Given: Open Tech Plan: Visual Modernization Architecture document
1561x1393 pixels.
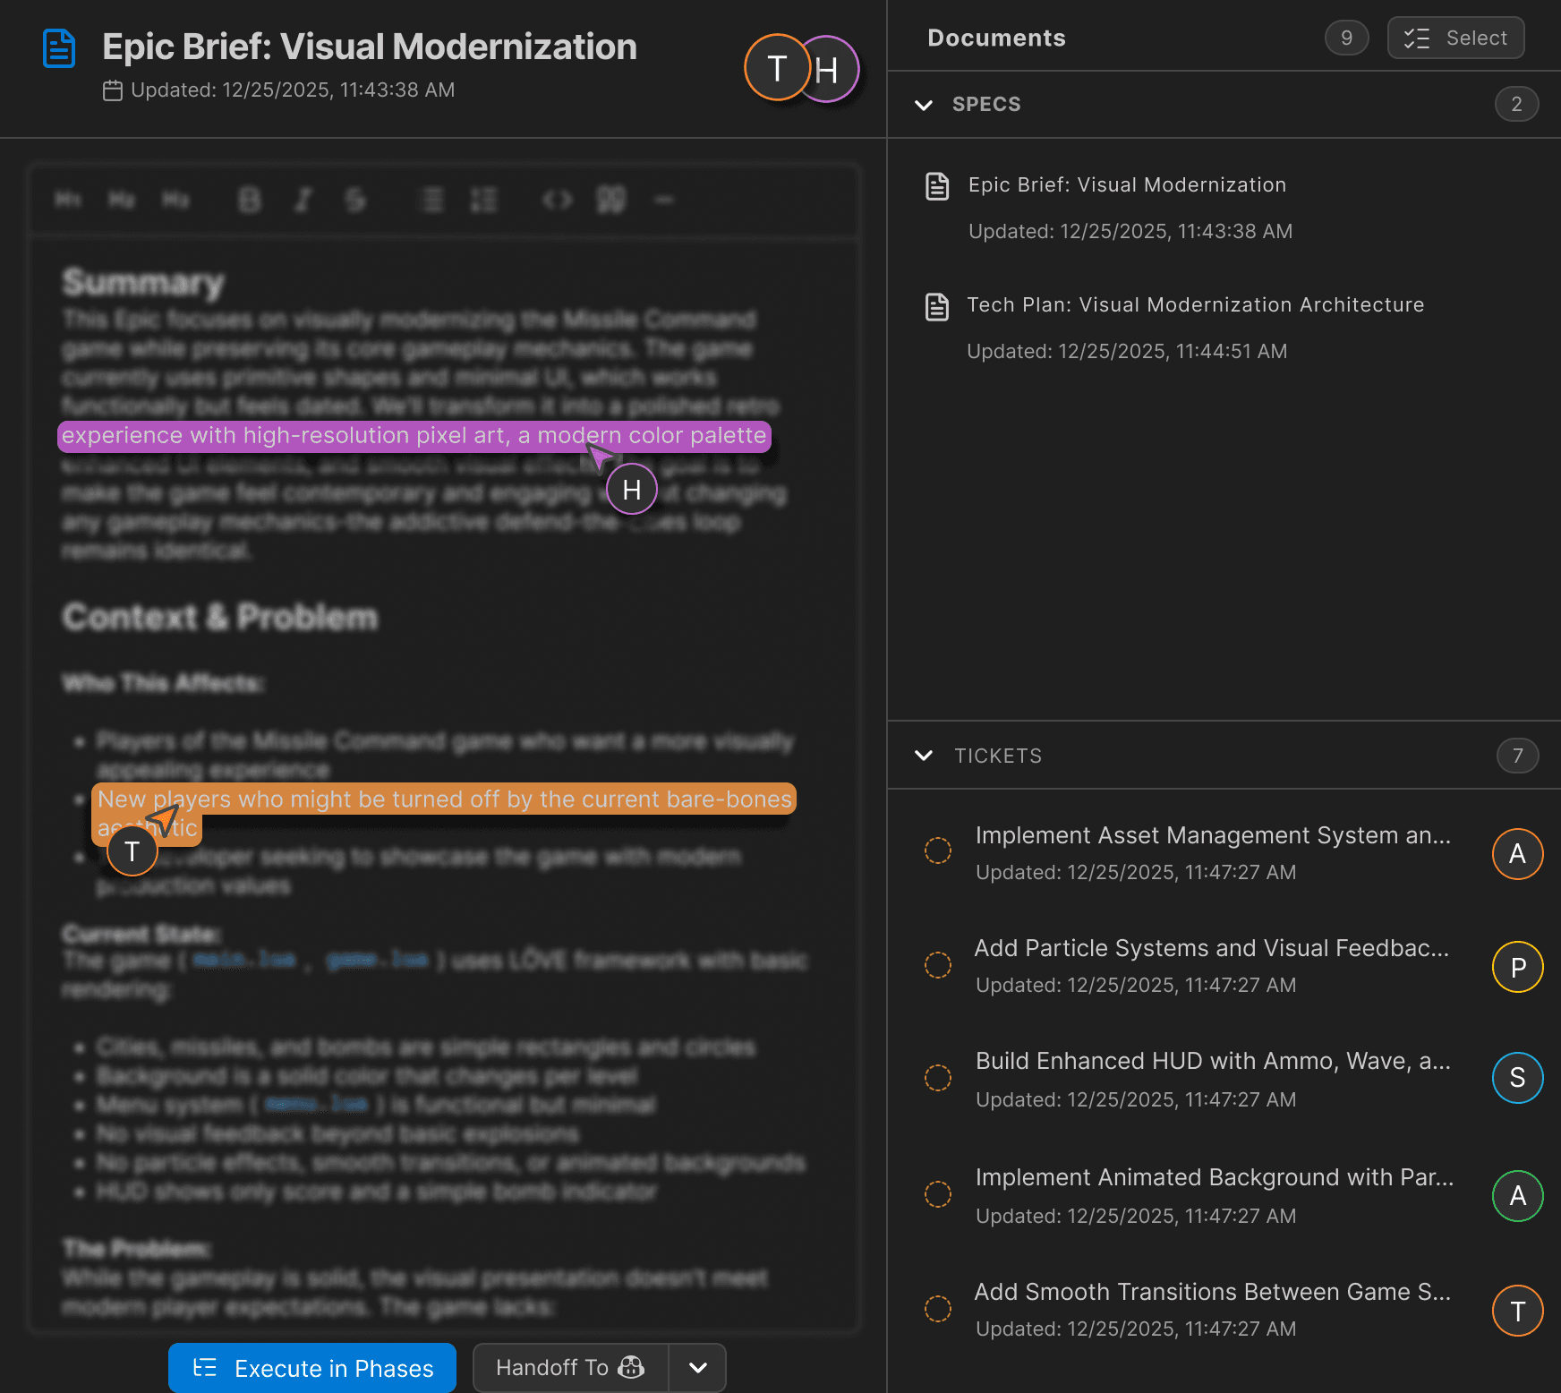Looking at the screenshot, I should coord(1195,305).
